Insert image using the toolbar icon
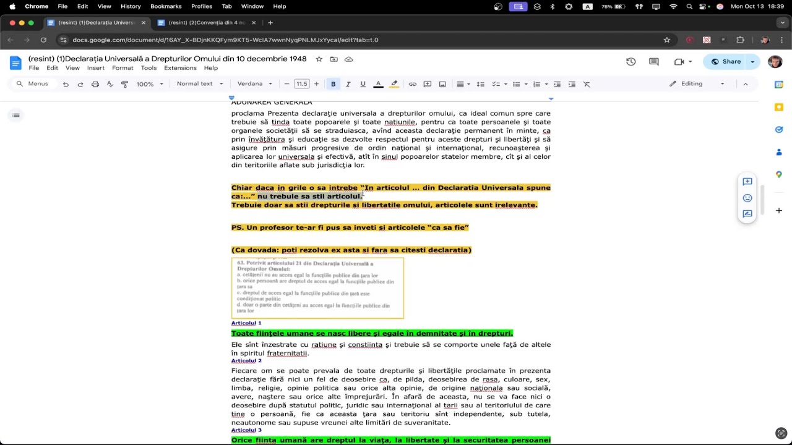This screenshot has height=445, width=792. (442, 84)
